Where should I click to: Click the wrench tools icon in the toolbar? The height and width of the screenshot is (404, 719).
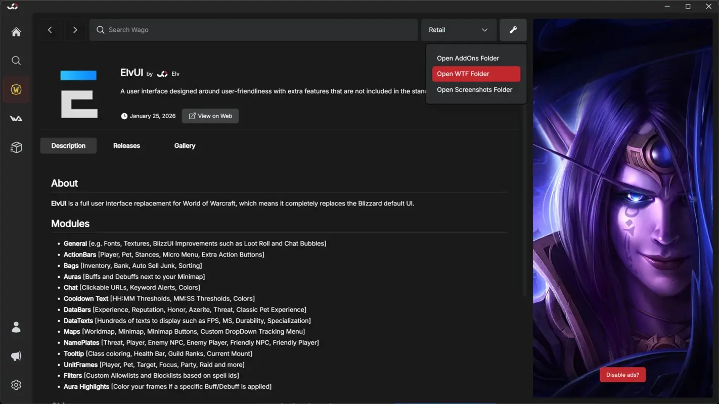coord(513,30)
